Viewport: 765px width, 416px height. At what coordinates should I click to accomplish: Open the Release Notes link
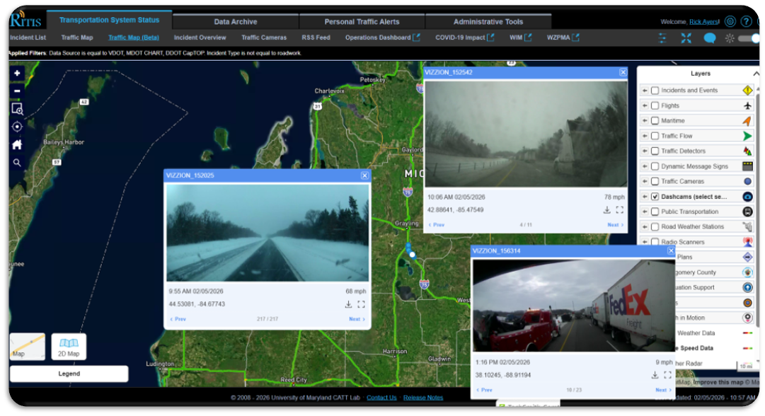pyautogui.click(x=423, y=398)
